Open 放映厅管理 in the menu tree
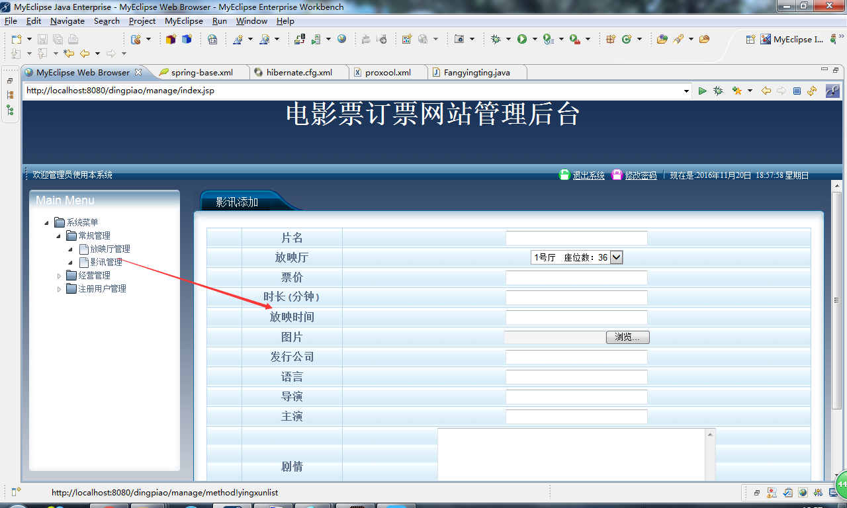This screenshot has width=847, height=508. 110,249
